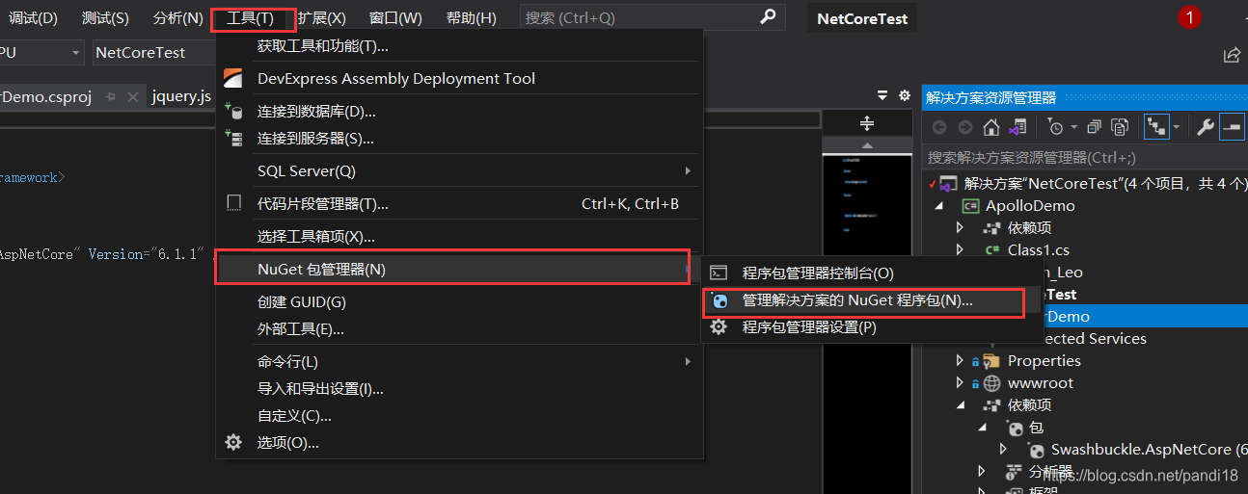Choose 外部工具(E)...

459,329
